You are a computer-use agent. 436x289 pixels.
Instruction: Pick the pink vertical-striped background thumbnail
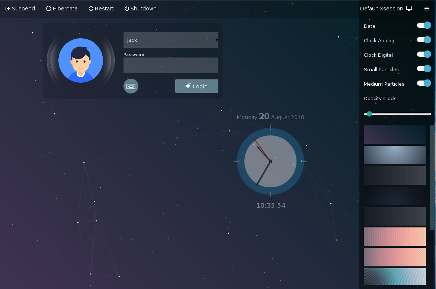[x=395, y=237]
